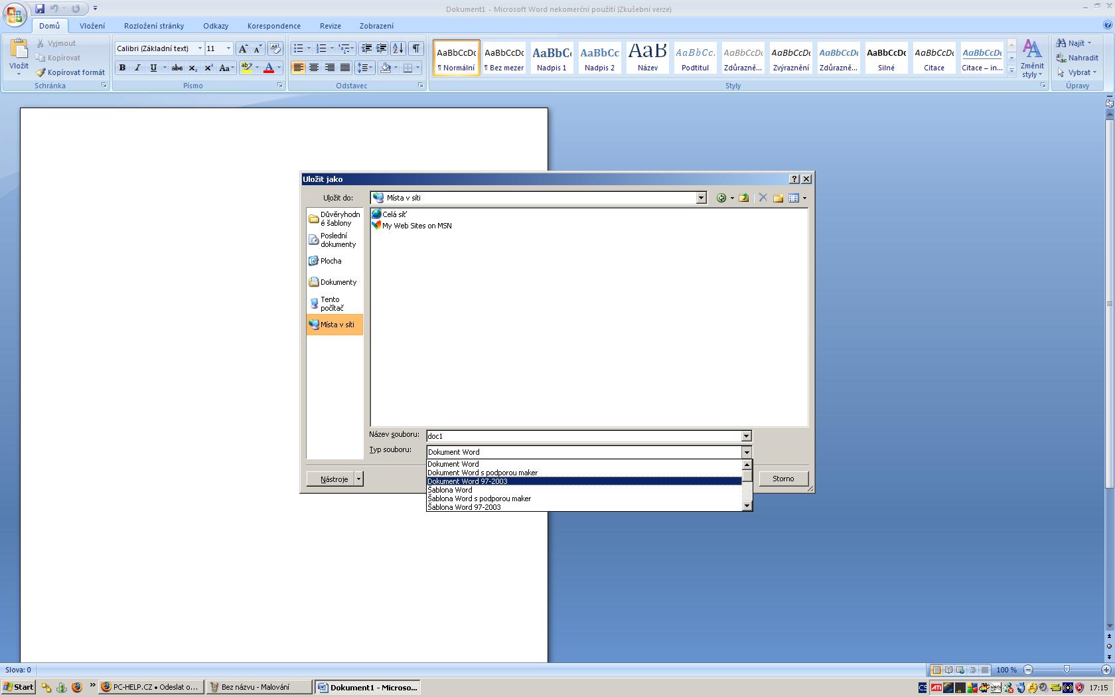Expand the 'Název souboru' filename dropdown
Image resolution: width=1115 pixels, height=697 pixels.
[x=746, y=436]
